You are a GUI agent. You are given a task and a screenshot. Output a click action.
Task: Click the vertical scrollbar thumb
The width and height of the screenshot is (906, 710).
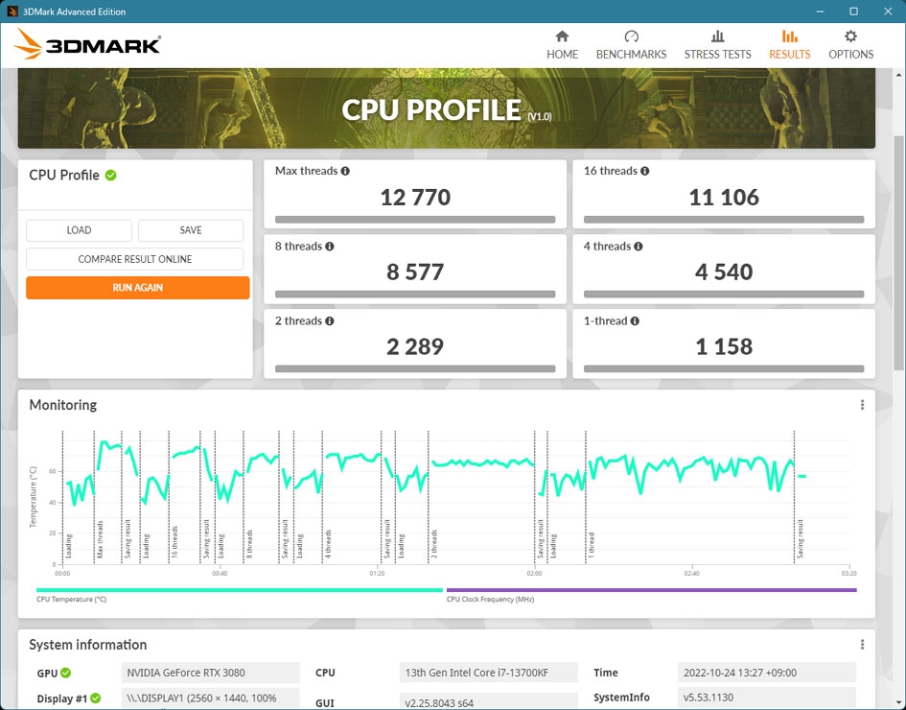(898, 253)
